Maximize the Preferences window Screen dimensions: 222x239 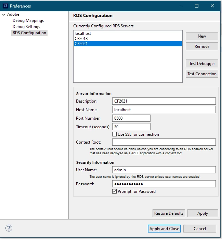click(x=197, y=6)
